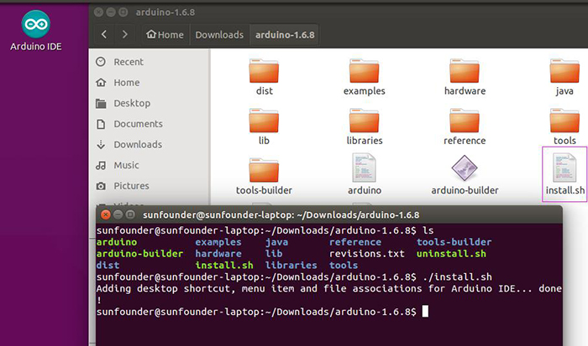
Task: Select the libraries folder
Action: (x=364, y=127)
